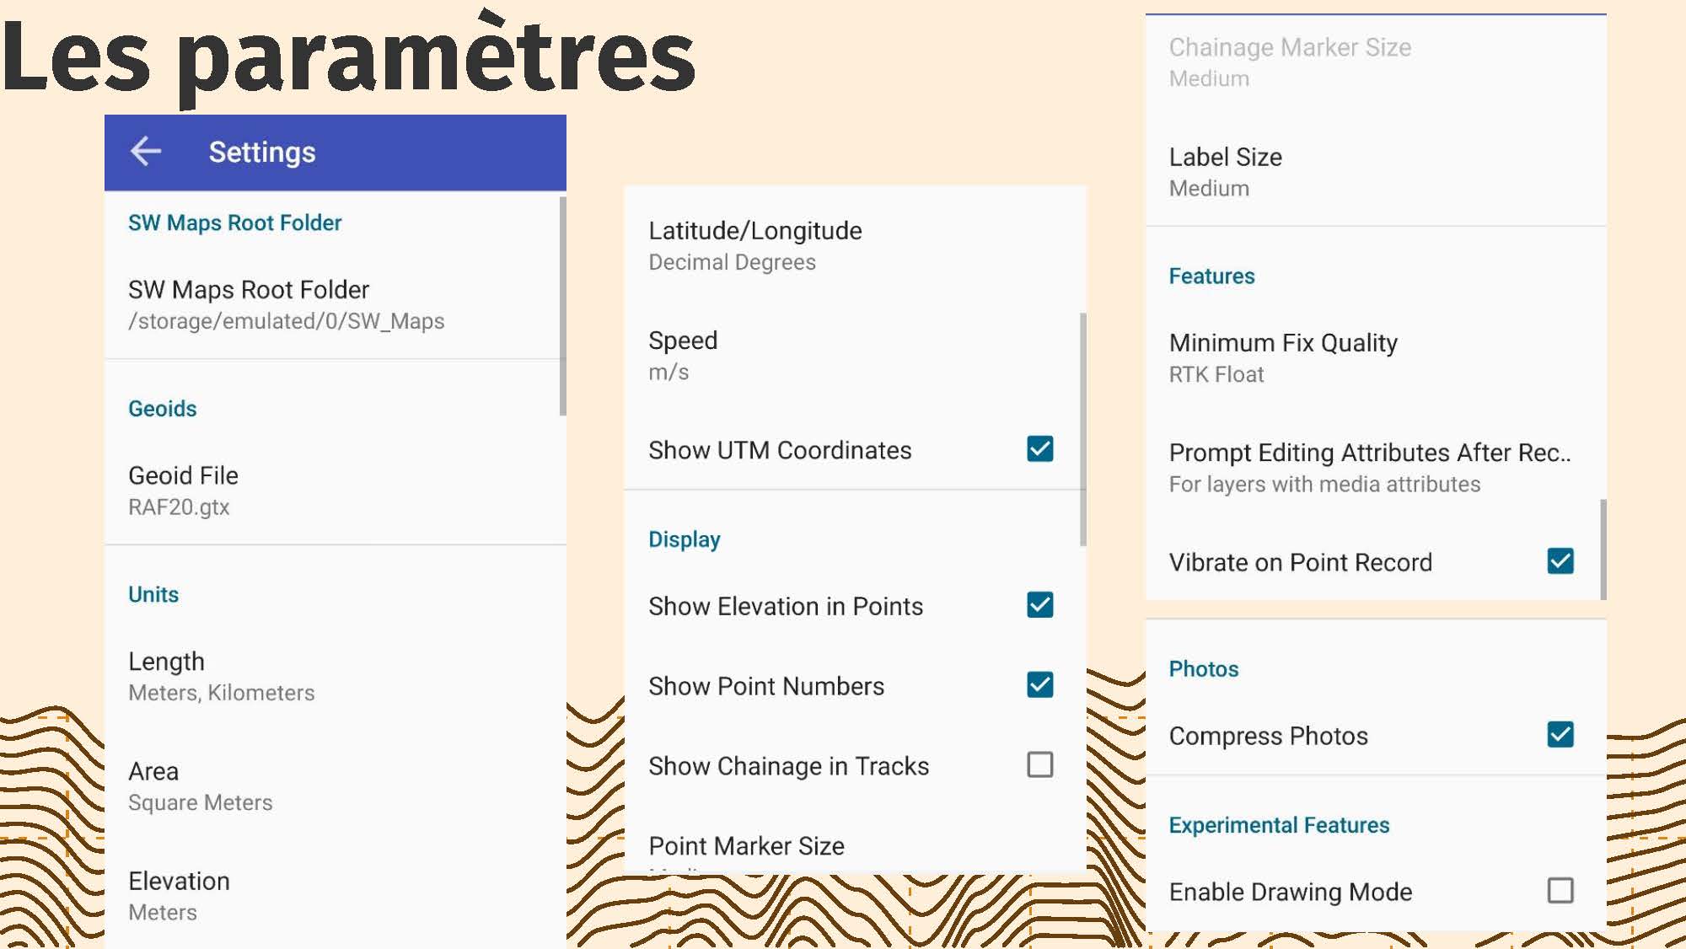Enable Drawing Mode checkbox
Image resolution: width=1686 pixels, height=949 pixels.
[x=1560, y=891]
